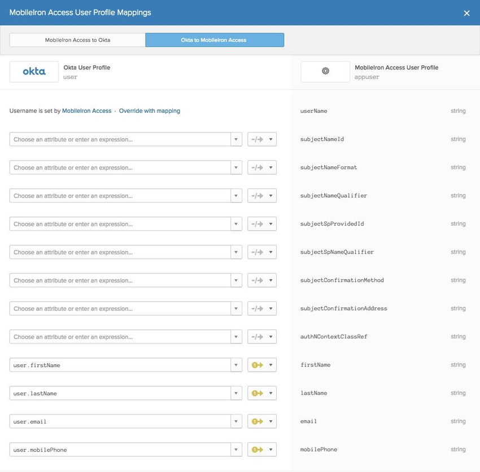
Task: Focus expression field for subjectNameFormat
Action: coord(120,167)
